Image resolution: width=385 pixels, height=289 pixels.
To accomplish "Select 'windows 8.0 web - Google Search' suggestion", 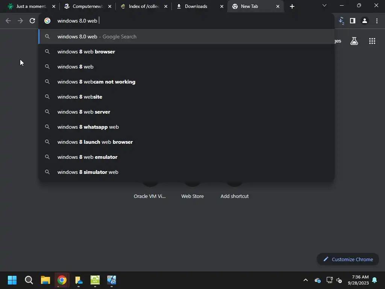I will coord(186,37).
